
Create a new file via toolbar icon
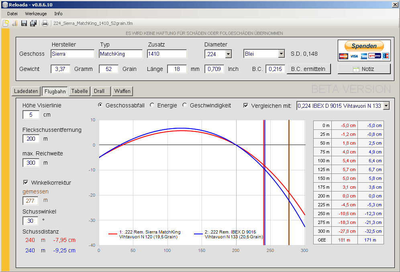[6, 23]
